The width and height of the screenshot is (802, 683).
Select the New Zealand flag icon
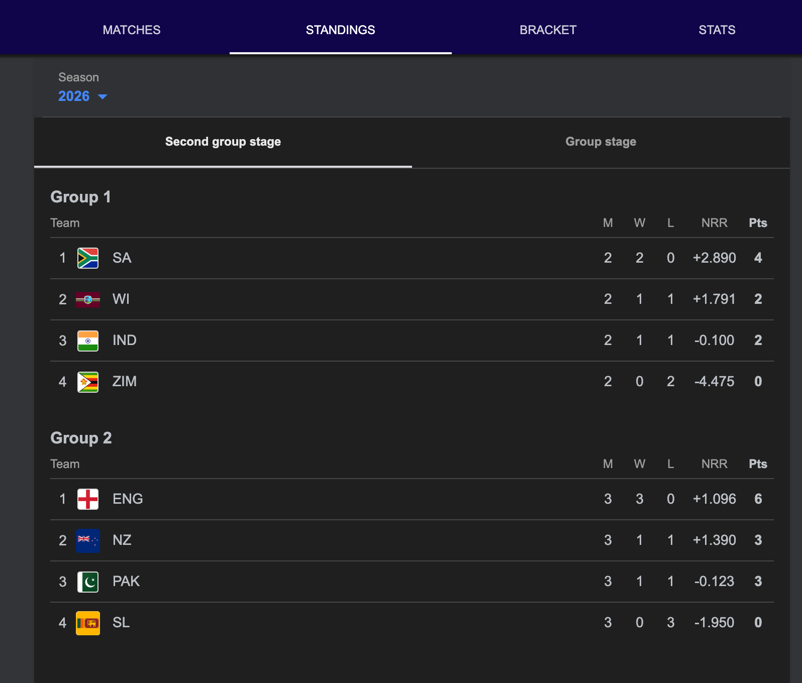click(x=88, y=540)
